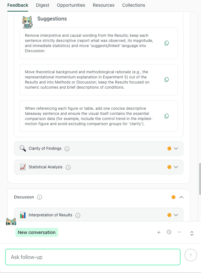Open the Opportunities menu item
Screen dimensions: 201x273
[x=71, y=5]
